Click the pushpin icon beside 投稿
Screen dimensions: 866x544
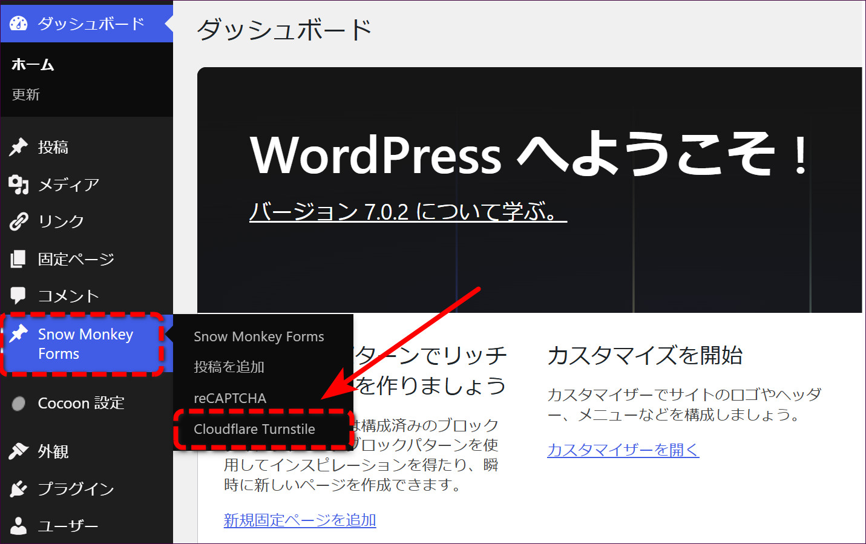(x=19, y=147)
